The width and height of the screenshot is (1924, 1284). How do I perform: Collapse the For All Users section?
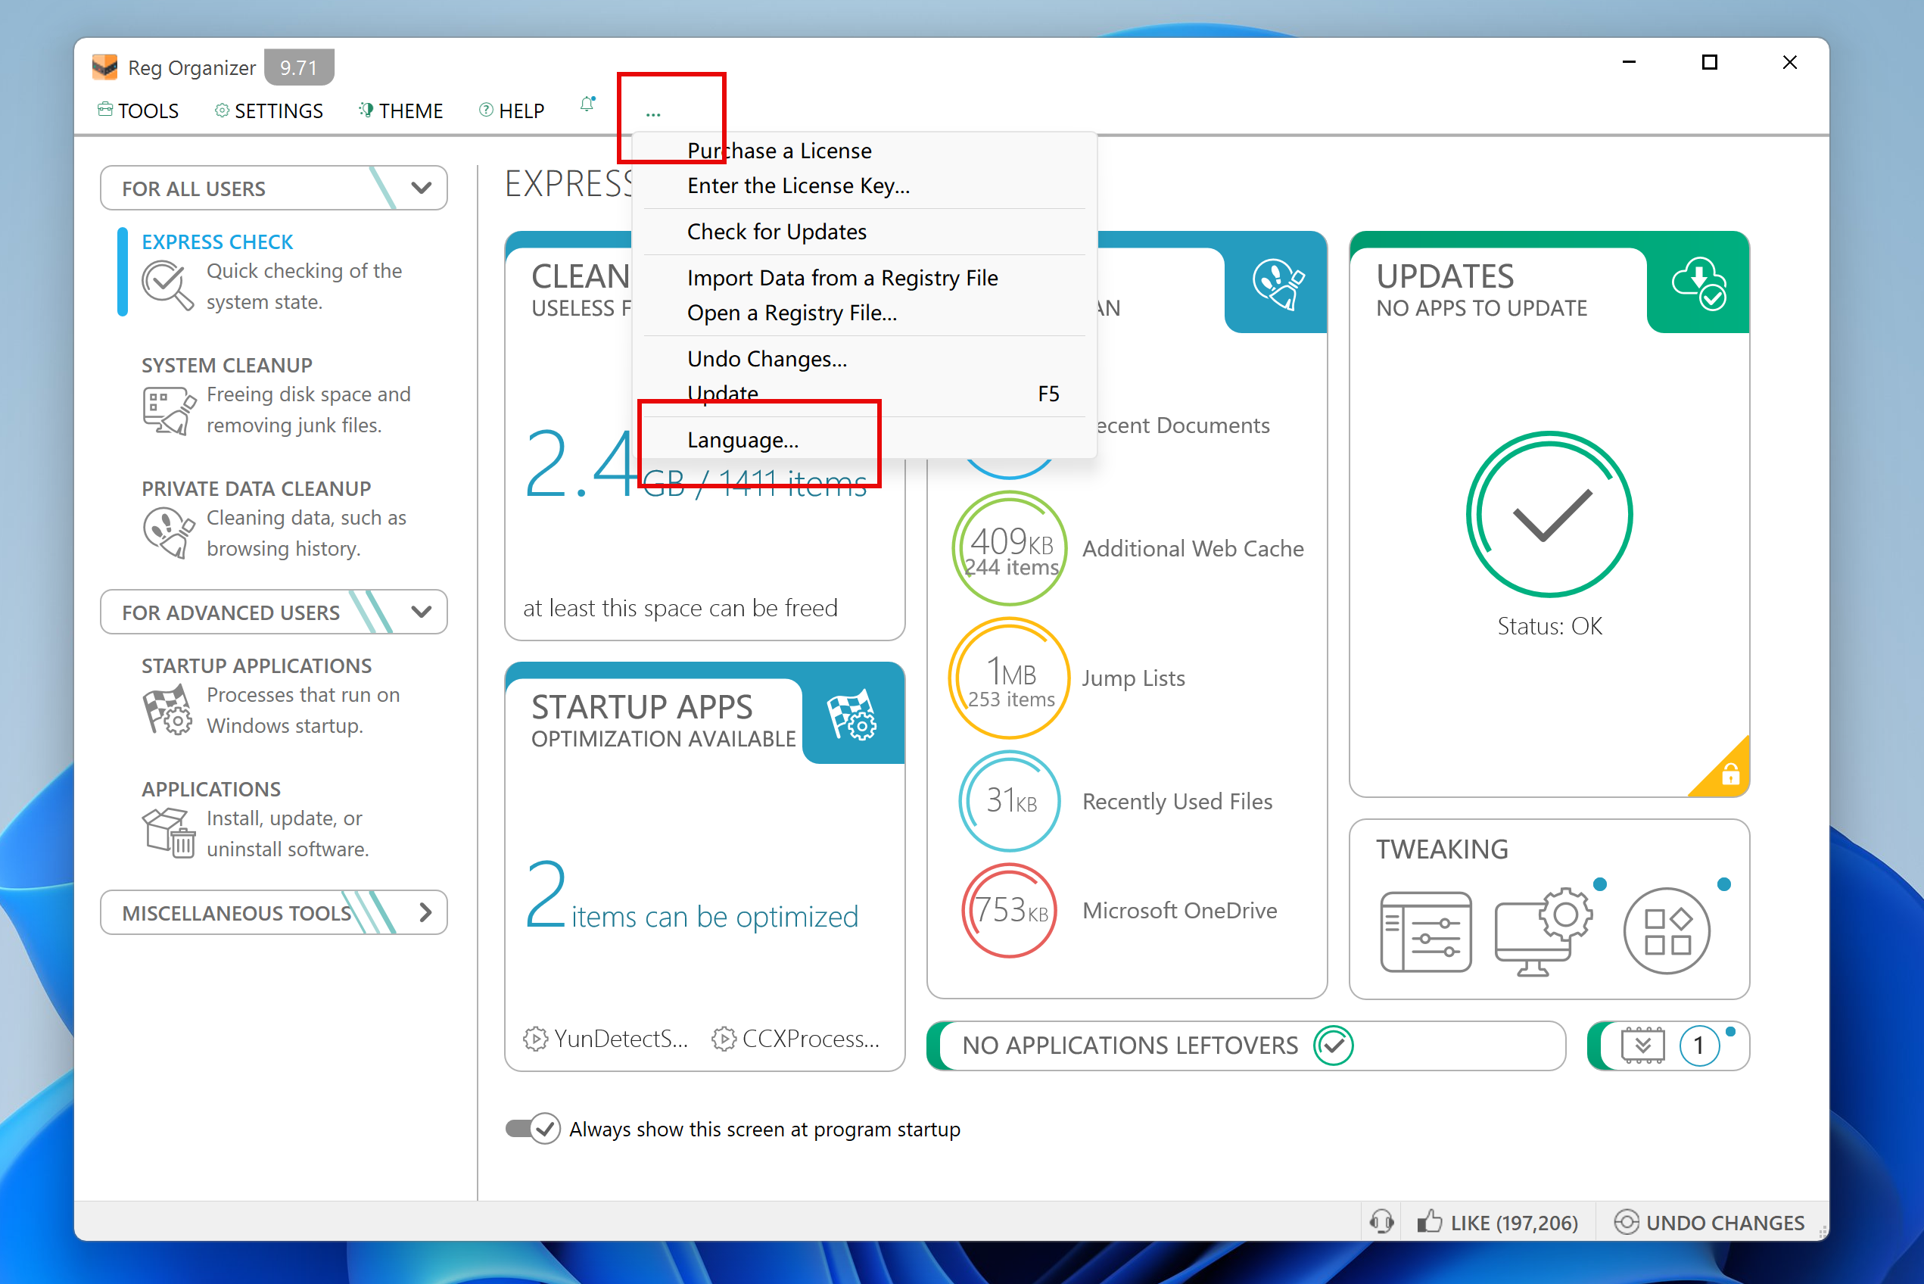coord(422,189)
